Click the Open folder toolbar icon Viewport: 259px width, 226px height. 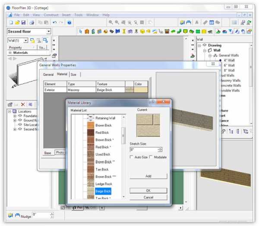point(17,22)
